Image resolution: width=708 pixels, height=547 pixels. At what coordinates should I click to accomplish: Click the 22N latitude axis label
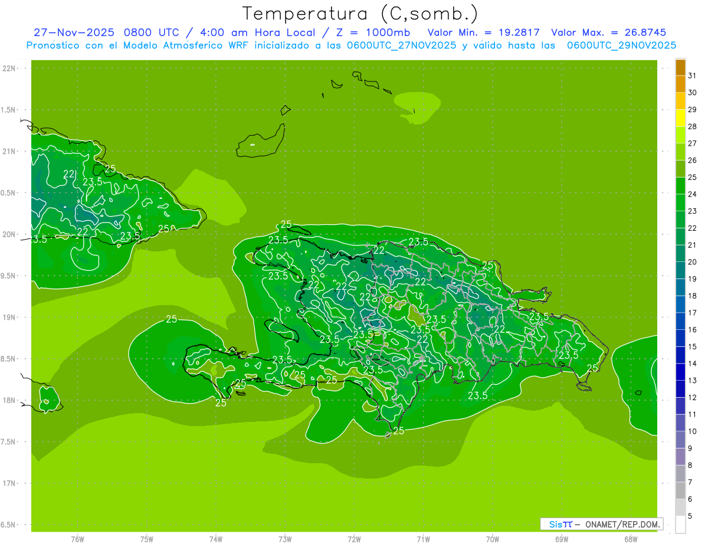click(9, 68)
